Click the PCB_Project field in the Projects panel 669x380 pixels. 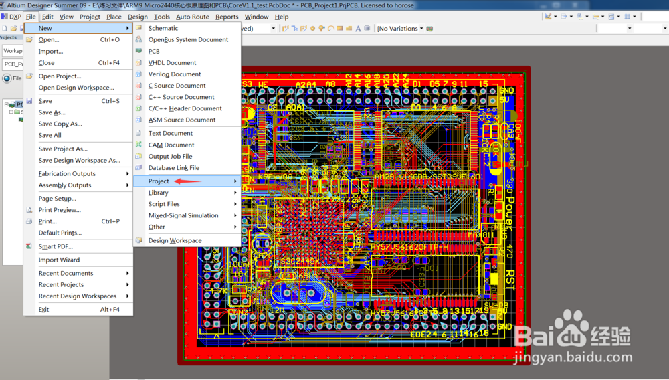tap(12, 64)
